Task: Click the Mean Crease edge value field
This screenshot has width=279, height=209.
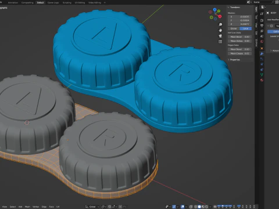Action: click(239, 53)
